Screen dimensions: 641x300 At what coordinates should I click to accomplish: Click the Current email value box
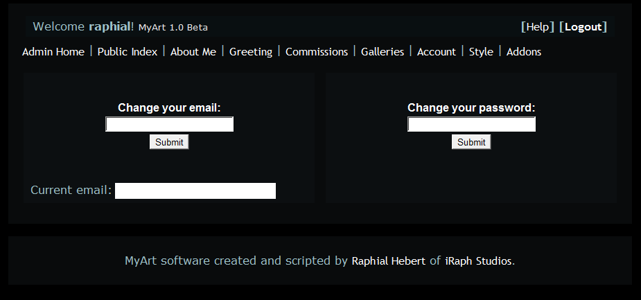(195, 191)
